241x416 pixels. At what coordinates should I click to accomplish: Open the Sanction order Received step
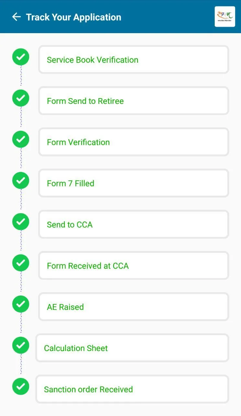tap(132, 389)
